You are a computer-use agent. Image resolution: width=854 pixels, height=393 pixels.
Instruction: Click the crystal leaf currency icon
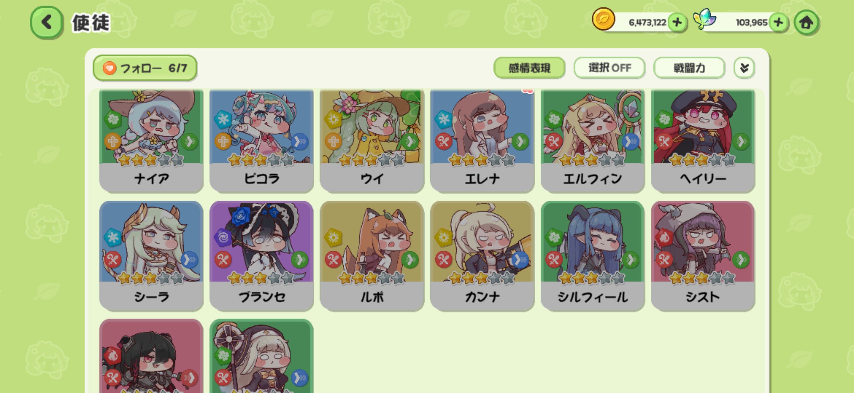705,19
